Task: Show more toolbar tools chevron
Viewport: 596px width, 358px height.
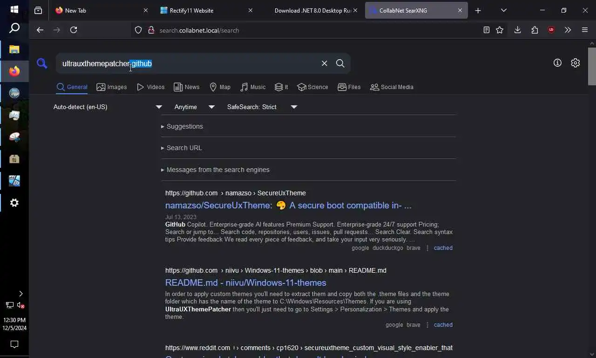Action: click(x=568, y=30)
